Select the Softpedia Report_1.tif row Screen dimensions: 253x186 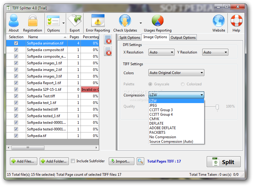coord(53,83)
